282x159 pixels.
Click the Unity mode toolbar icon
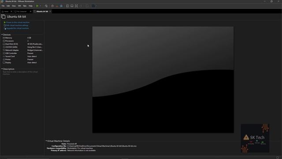tap(81, 6)
